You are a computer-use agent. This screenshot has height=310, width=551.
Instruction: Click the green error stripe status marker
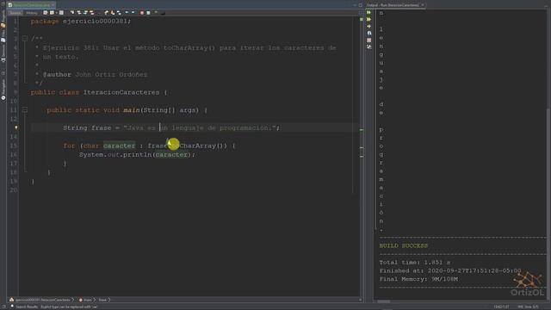click(362, 19)
